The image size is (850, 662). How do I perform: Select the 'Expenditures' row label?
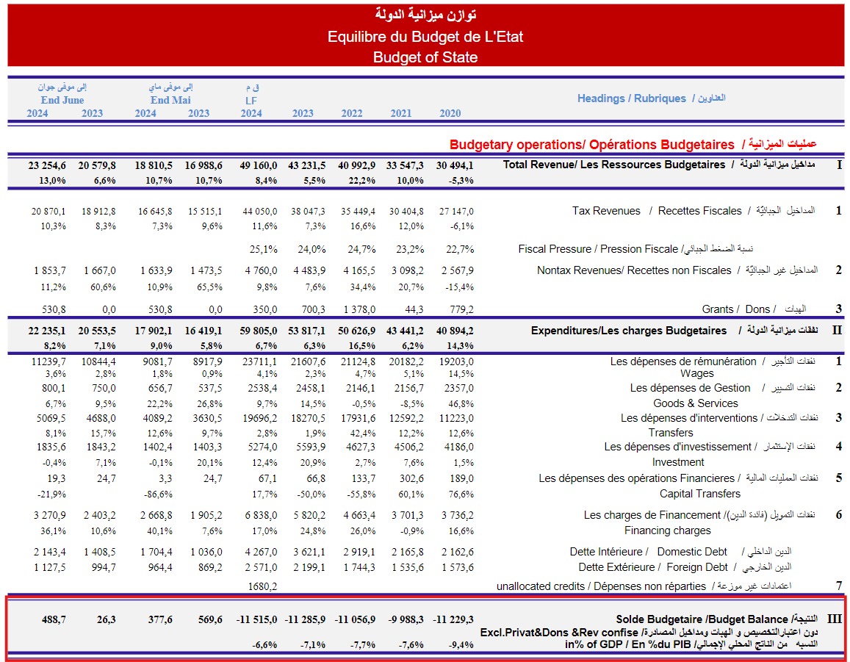[628, 331]
